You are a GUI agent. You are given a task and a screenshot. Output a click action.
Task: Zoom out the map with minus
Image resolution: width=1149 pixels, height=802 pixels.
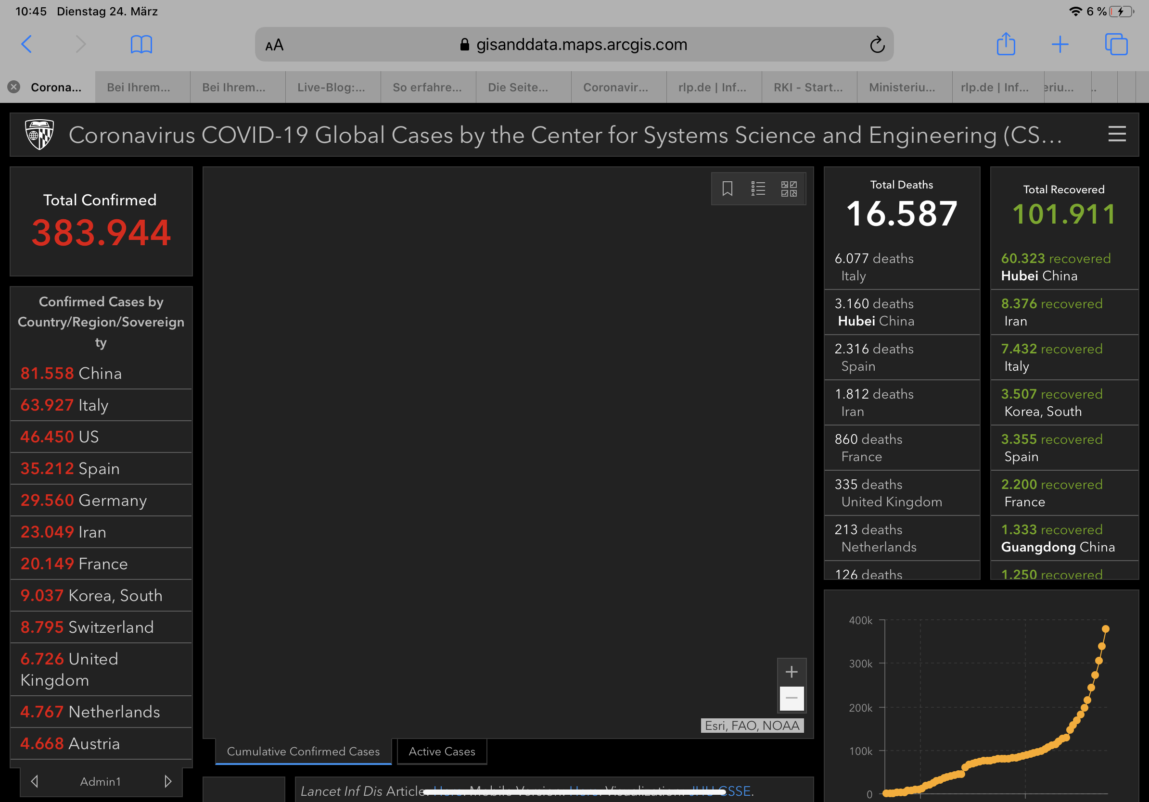(x=791, y=698)
